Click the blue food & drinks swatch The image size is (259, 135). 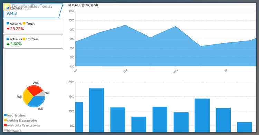(x=6, y=115)
